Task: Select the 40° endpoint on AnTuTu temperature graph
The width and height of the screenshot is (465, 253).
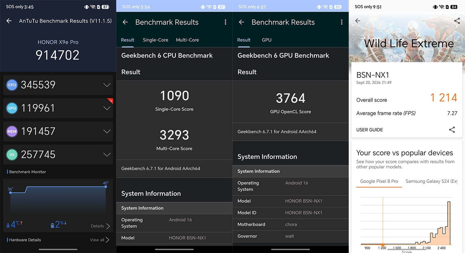Action: click(x=106, y=187)
